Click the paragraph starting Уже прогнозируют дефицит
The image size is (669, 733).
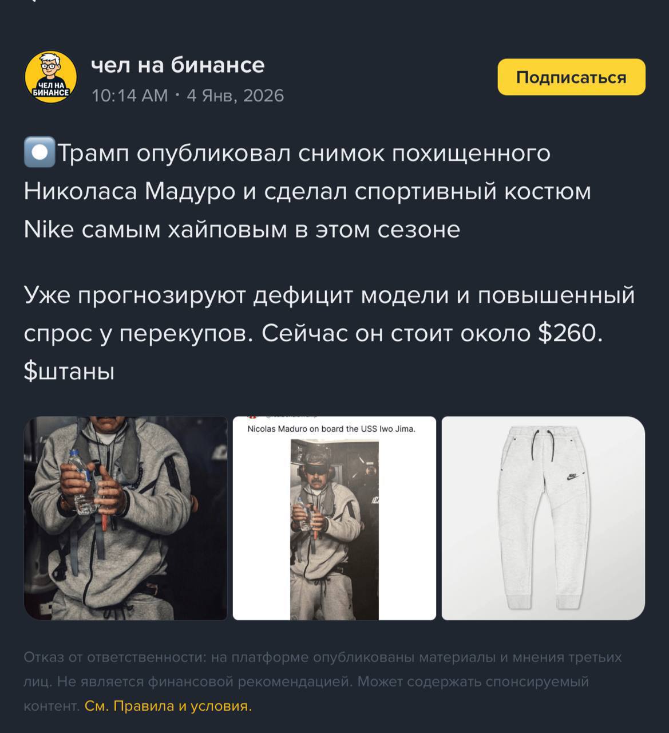(330, 333)
